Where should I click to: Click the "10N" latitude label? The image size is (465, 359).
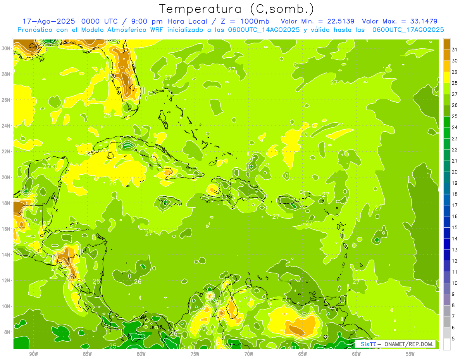coord(6,306)
